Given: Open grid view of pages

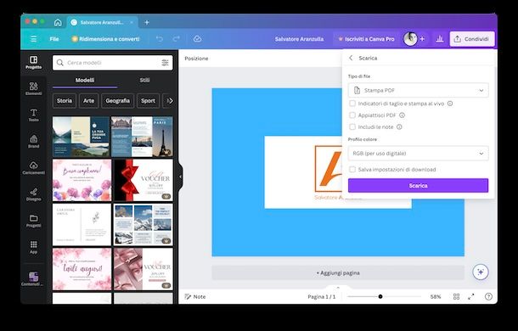Looking at the screenshot, I should pos(456,297).
